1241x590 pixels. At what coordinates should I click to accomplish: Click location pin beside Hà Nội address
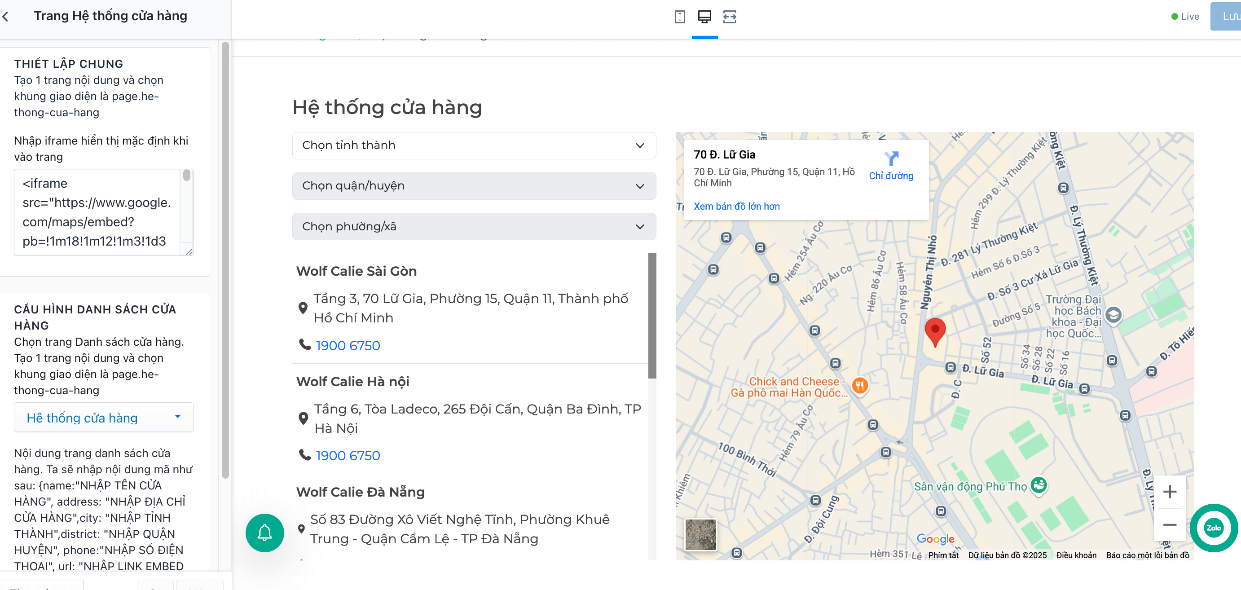click(x=303, y=418)
